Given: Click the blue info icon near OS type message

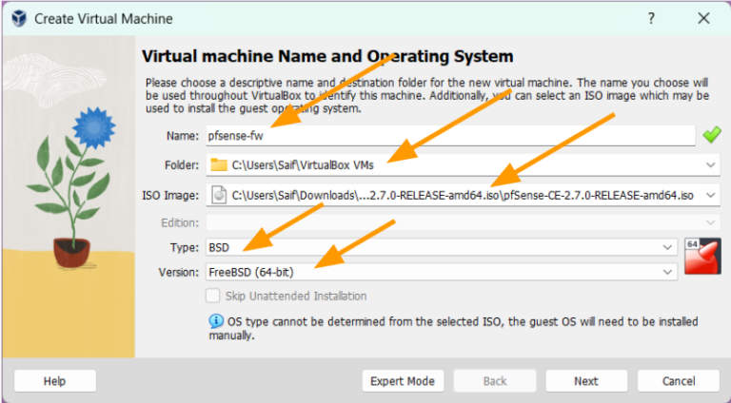Looking at the screenshot, I should click(x=216, y=321).
